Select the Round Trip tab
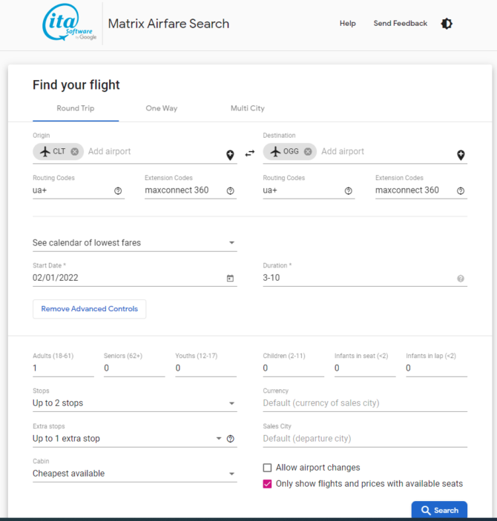This screenshot has width=497, height=521. tap(76, 108)
